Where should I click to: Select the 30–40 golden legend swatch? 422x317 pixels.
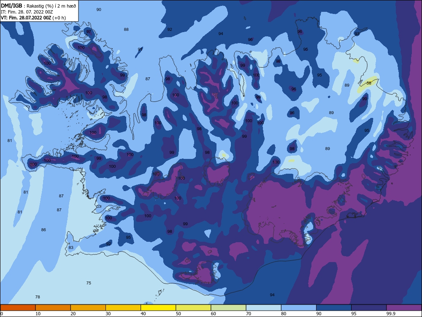pos(123,308)
